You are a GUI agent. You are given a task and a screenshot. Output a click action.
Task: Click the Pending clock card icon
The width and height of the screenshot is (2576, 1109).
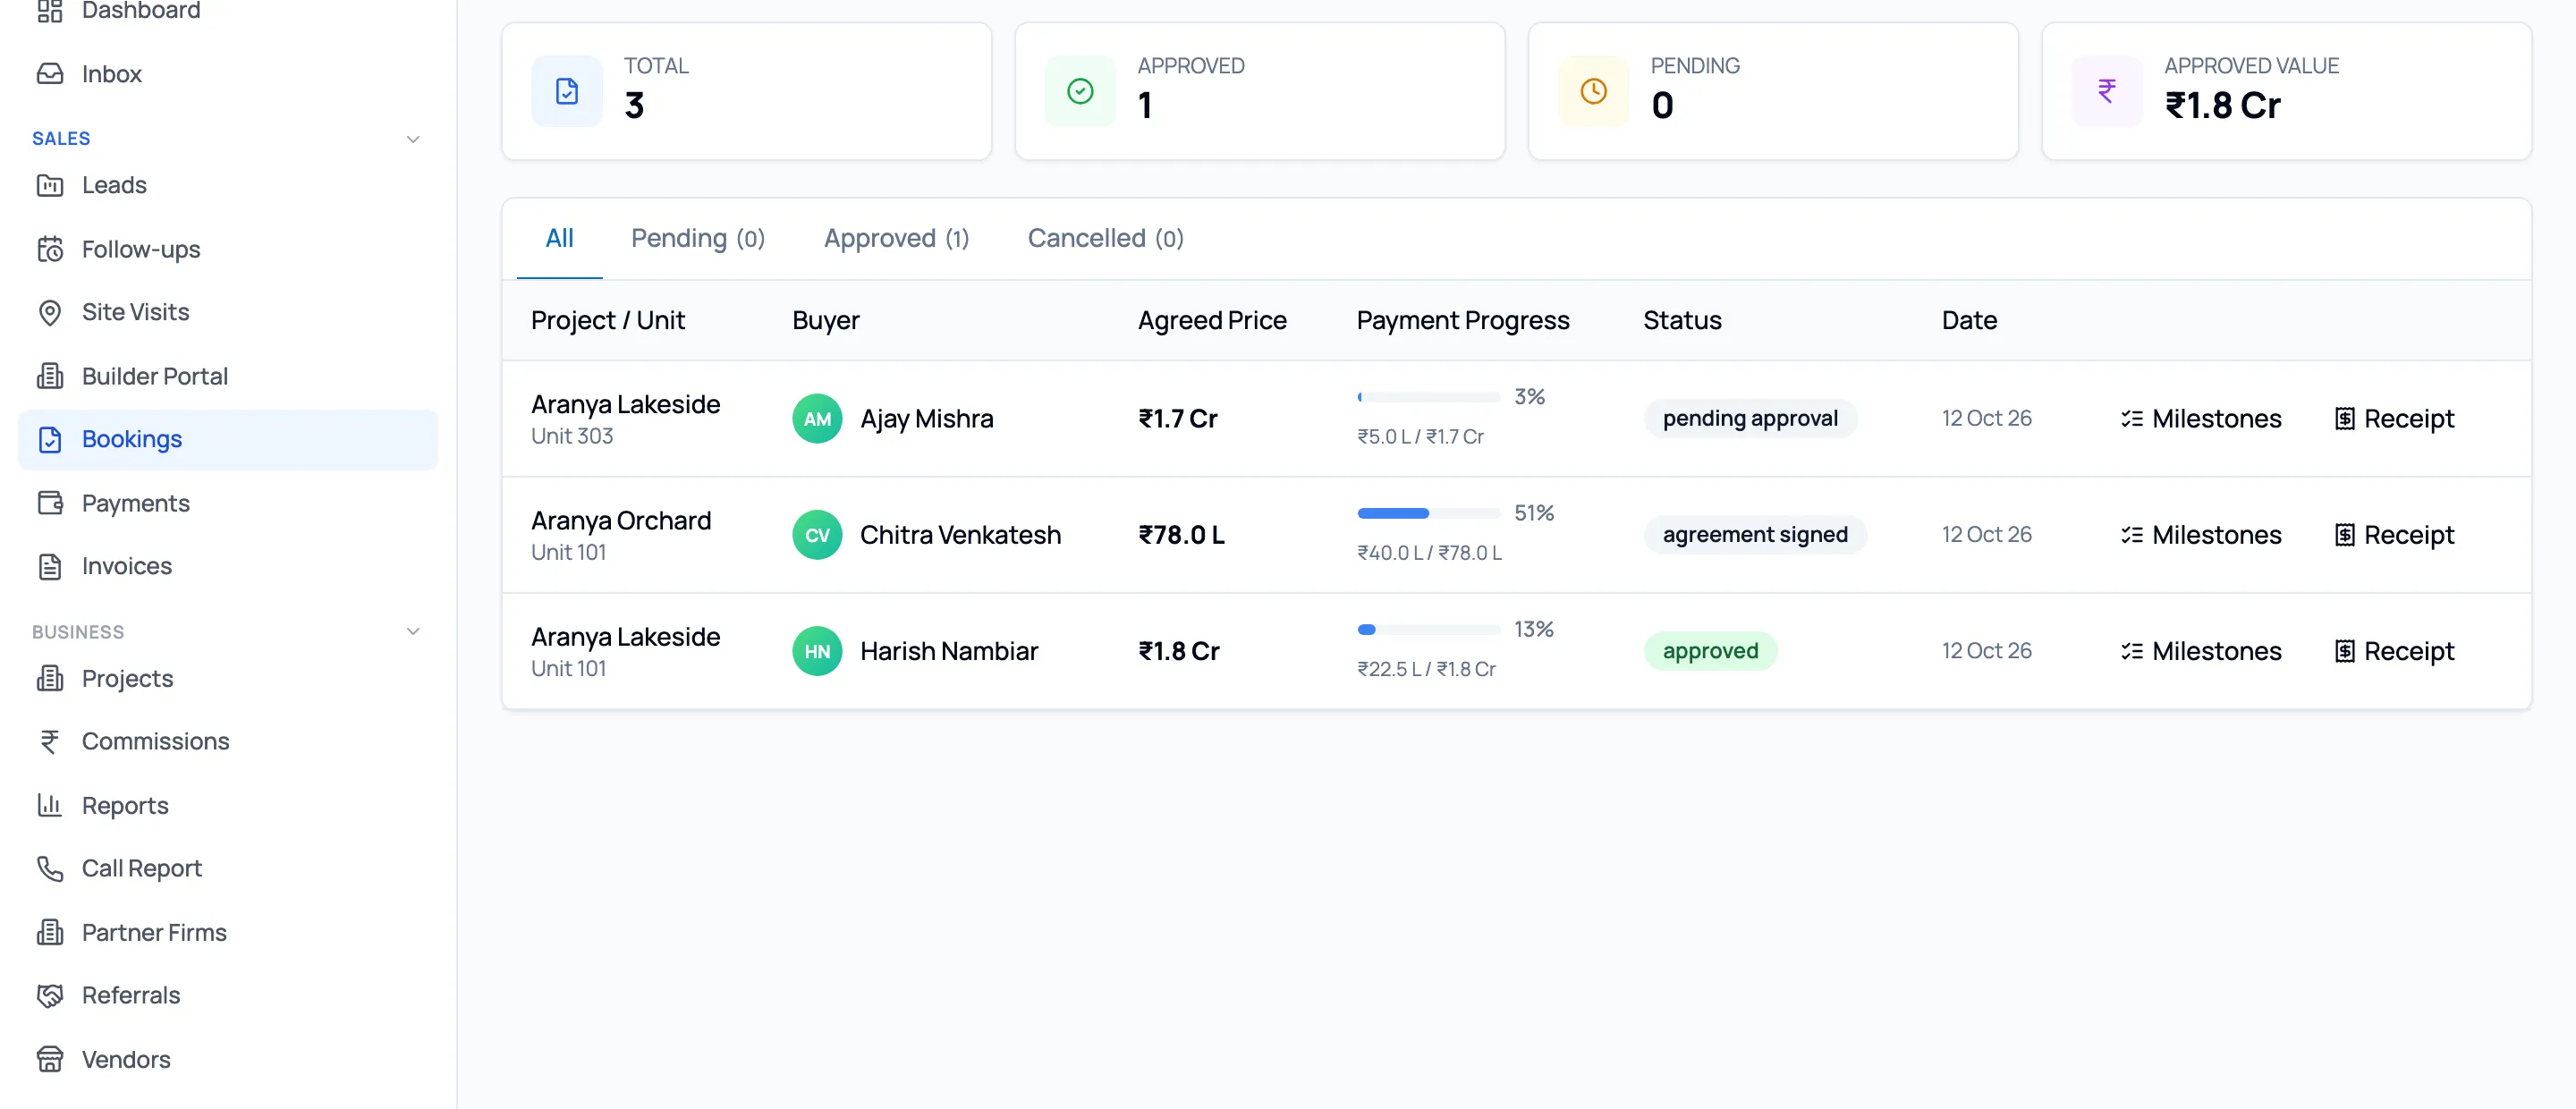pos(1594,91)
